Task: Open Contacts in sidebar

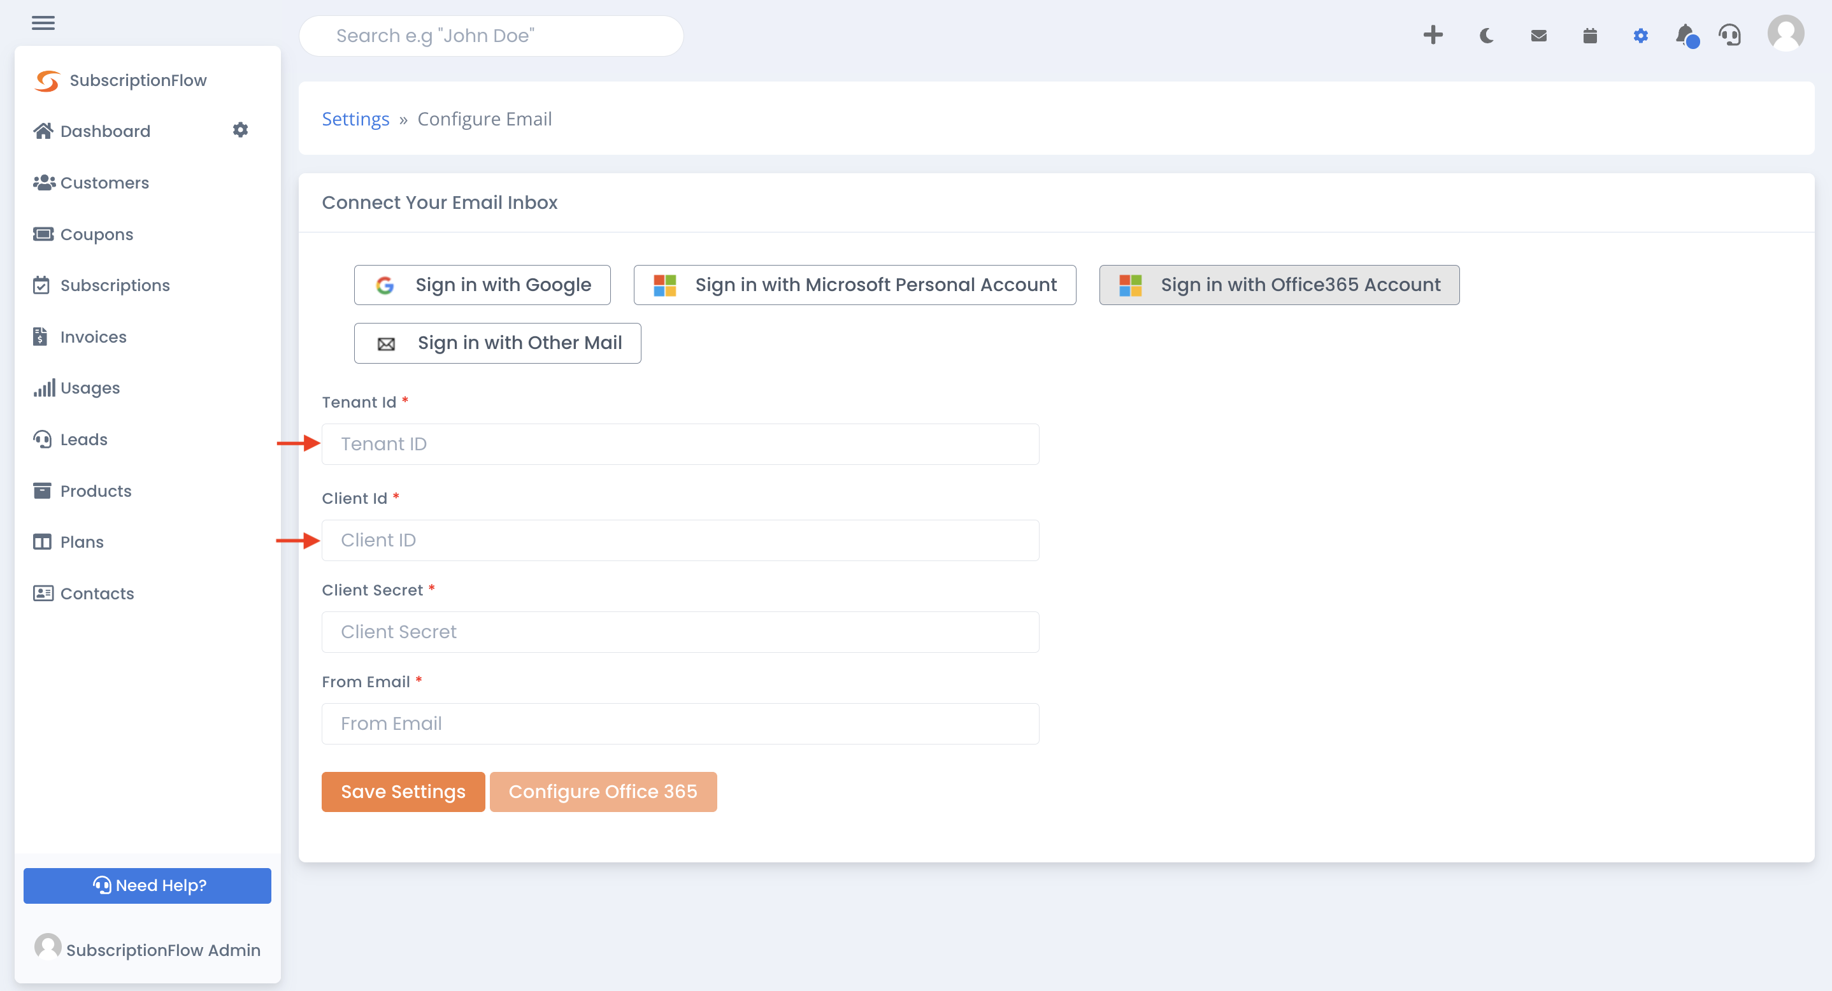Action: pos(83,594)
